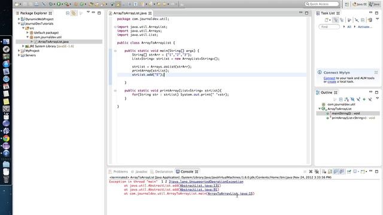Click the Debug bug icon in toolbar

tap(51, 4)
